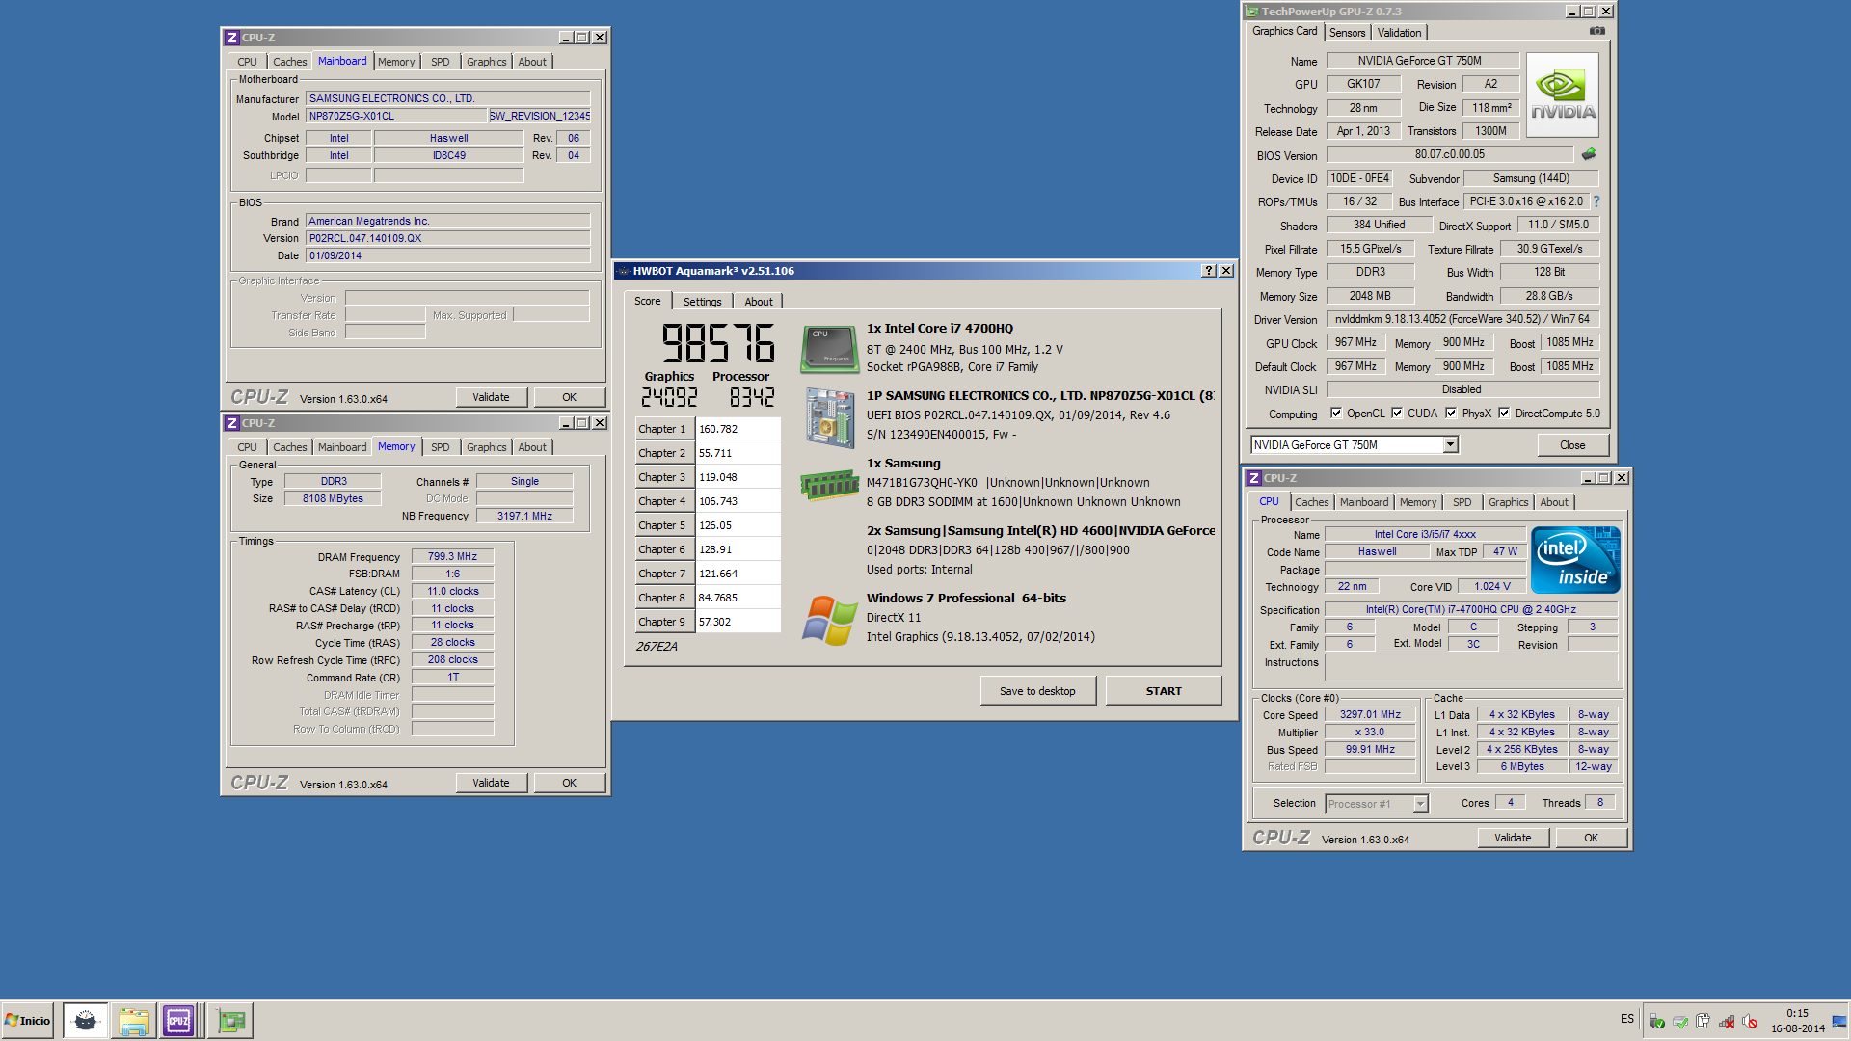Open the Inicio start menu
This screenshot has width=1851, height=1041.
(x=28, y=1020)
